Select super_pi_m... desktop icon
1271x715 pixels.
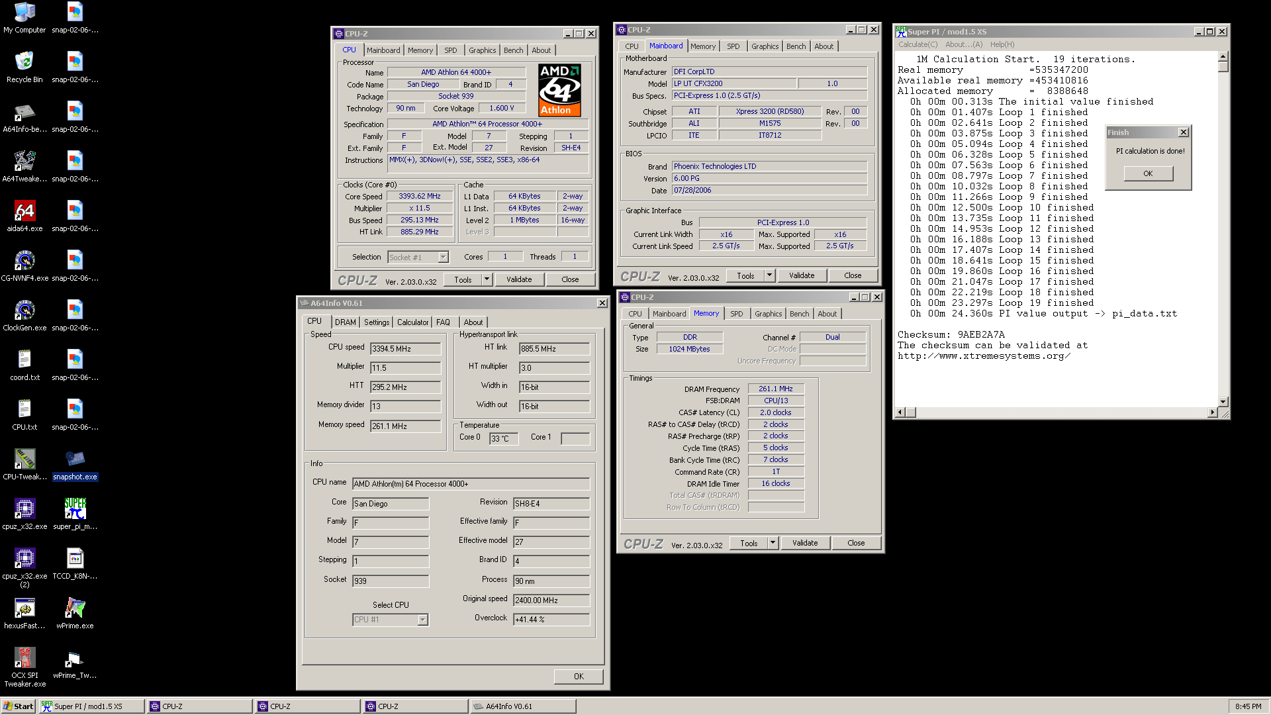[75, 514]
